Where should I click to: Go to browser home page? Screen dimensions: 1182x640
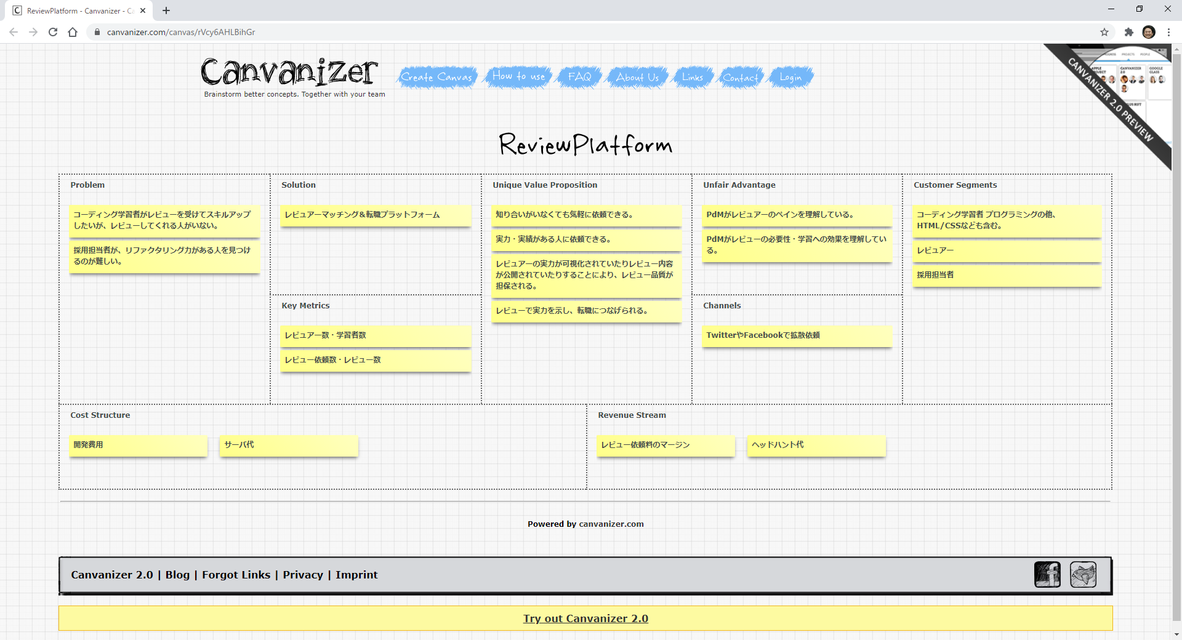tap(73, 32)
